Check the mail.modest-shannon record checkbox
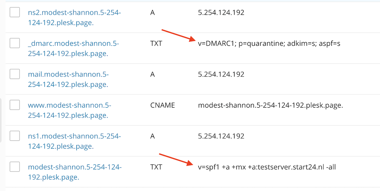 15,74
